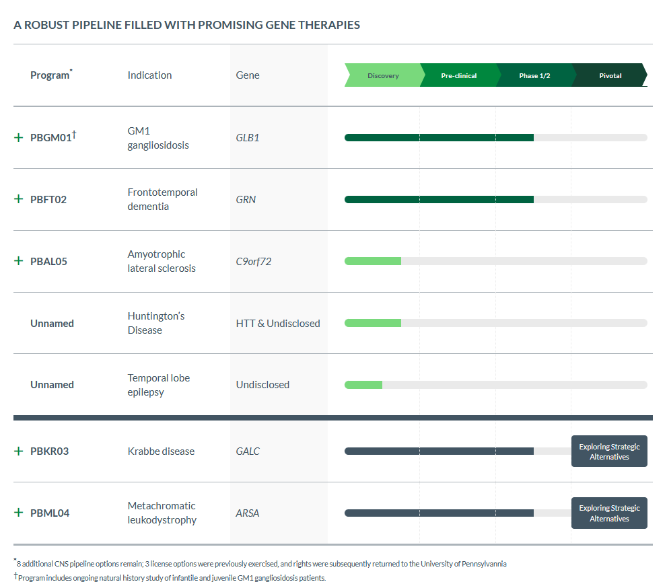The width and height of the screenshot is (667, 584).
Task: Click Exploring Strategic Alternatives for Krabbe disease
Action: point(609,451)
